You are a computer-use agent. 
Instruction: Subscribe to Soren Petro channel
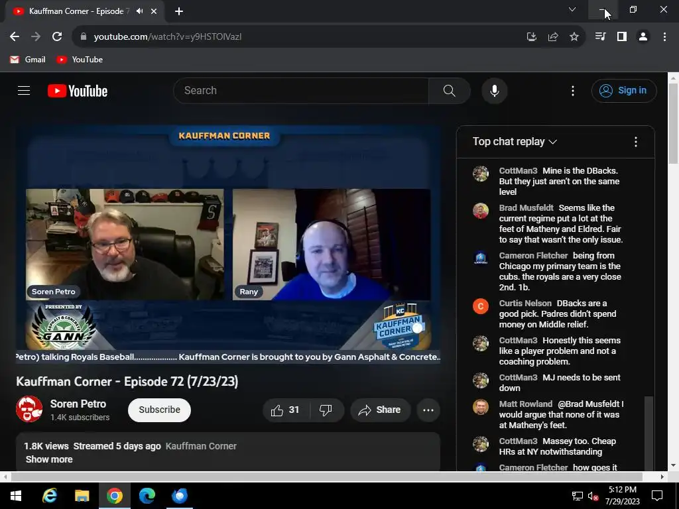point(159,410)
